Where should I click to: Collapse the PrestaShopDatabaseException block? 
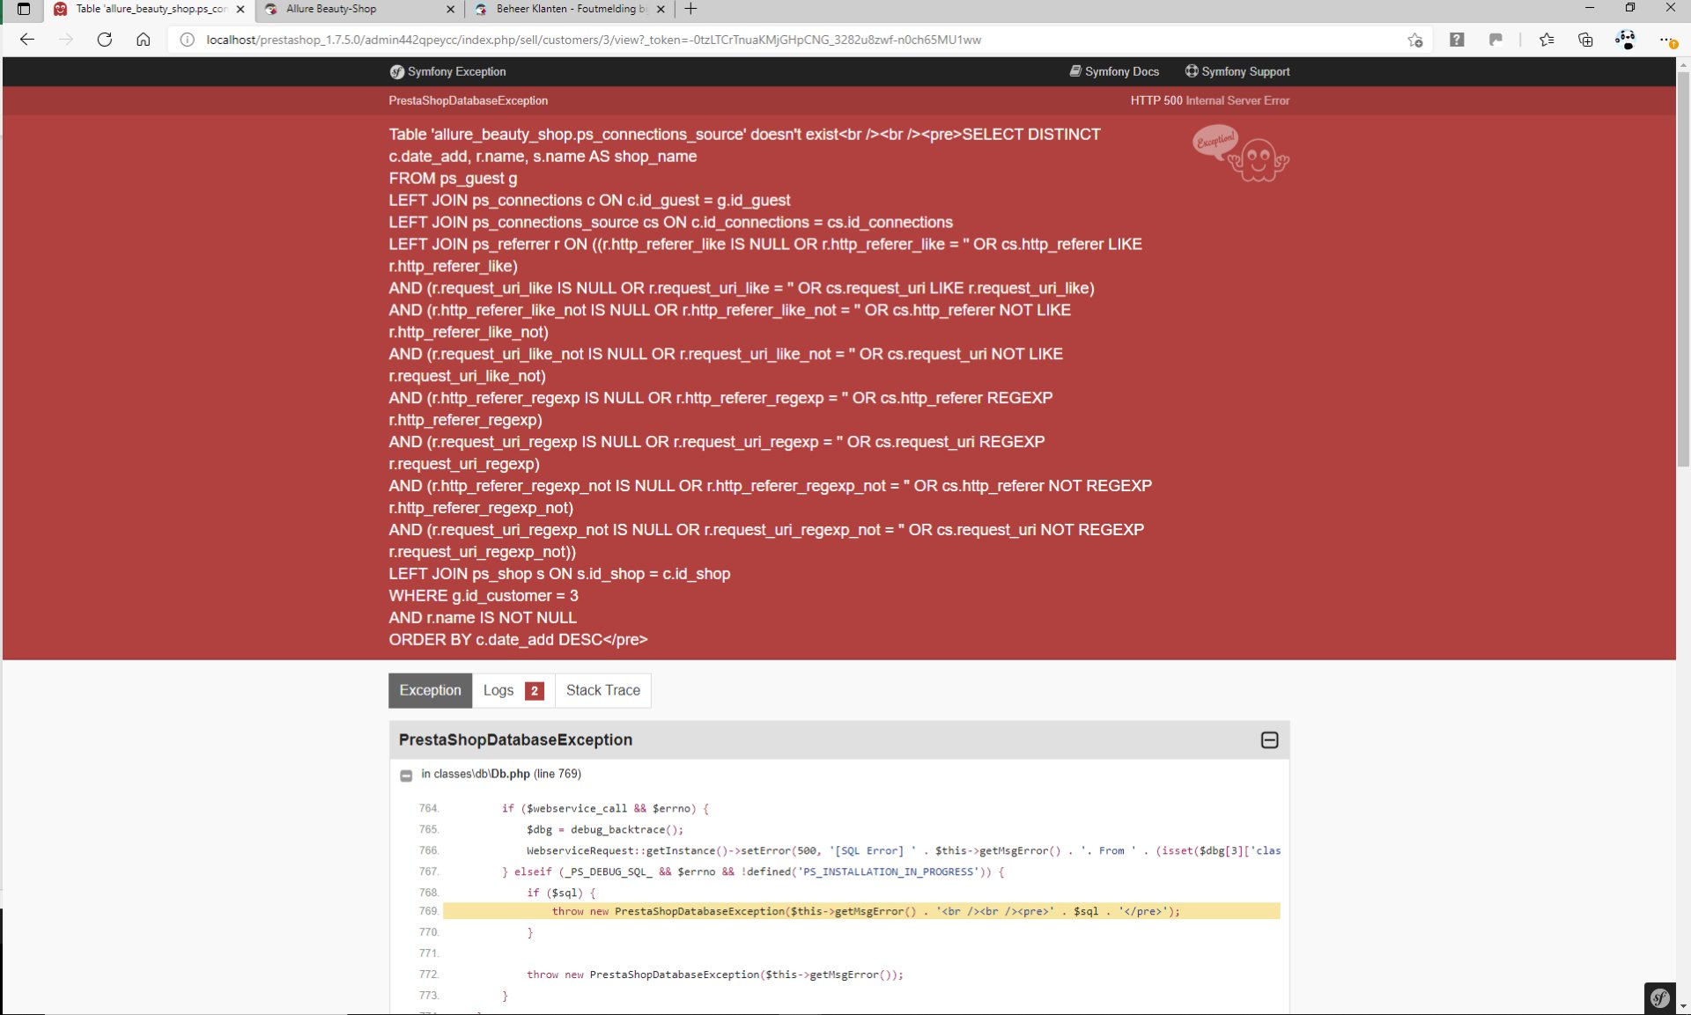(1269, 740)
